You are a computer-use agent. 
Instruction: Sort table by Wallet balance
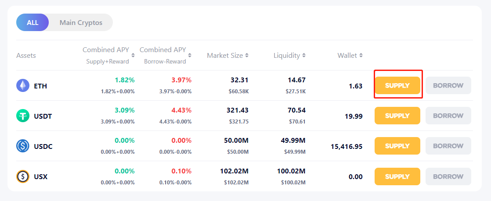tap(350, 56)
